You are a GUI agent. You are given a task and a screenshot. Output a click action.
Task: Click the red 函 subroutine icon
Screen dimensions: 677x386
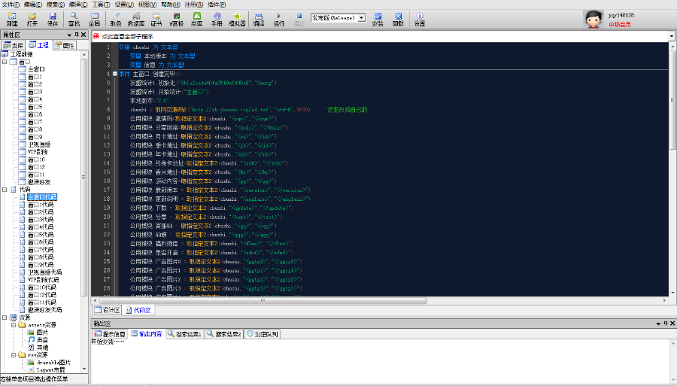click(96, 36)
